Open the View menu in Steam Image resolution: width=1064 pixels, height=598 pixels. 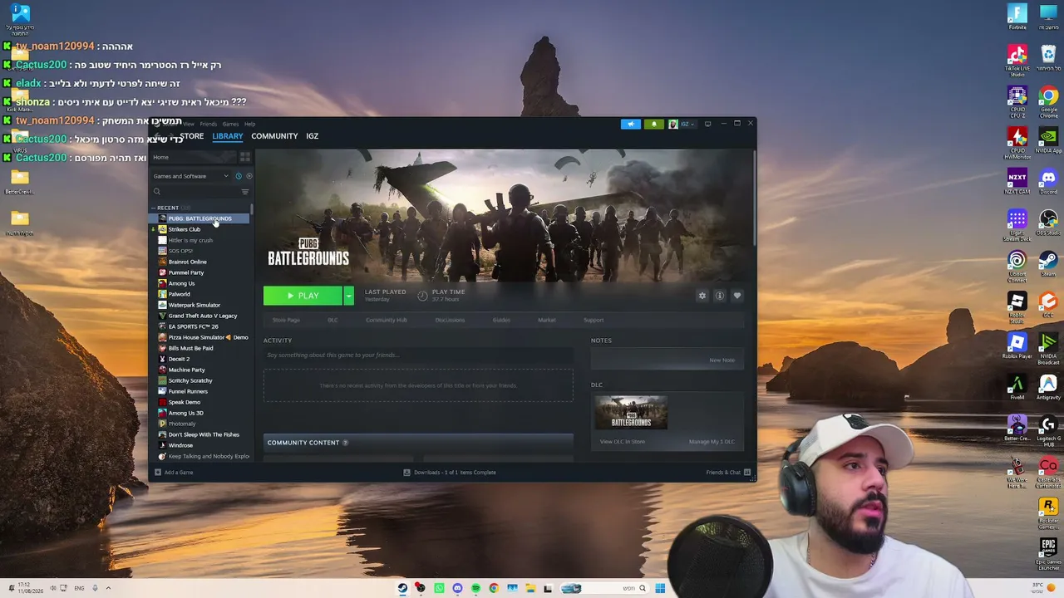(189, 124)
